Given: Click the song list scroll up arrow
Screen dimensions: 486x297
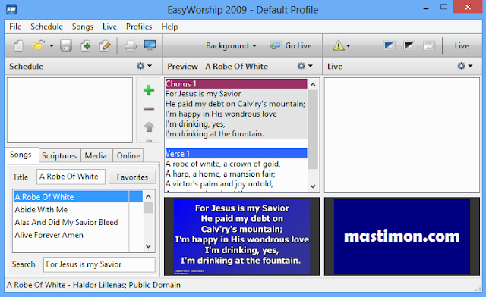Looking at the screenshot, I should (148, 196).
